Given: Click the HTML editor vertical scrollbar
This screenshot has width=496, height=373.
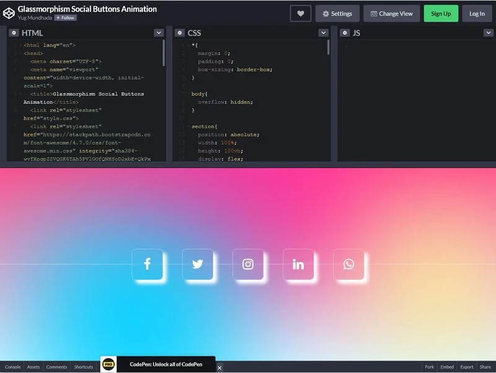Looking at the screenshot, I should pos(164,53).
